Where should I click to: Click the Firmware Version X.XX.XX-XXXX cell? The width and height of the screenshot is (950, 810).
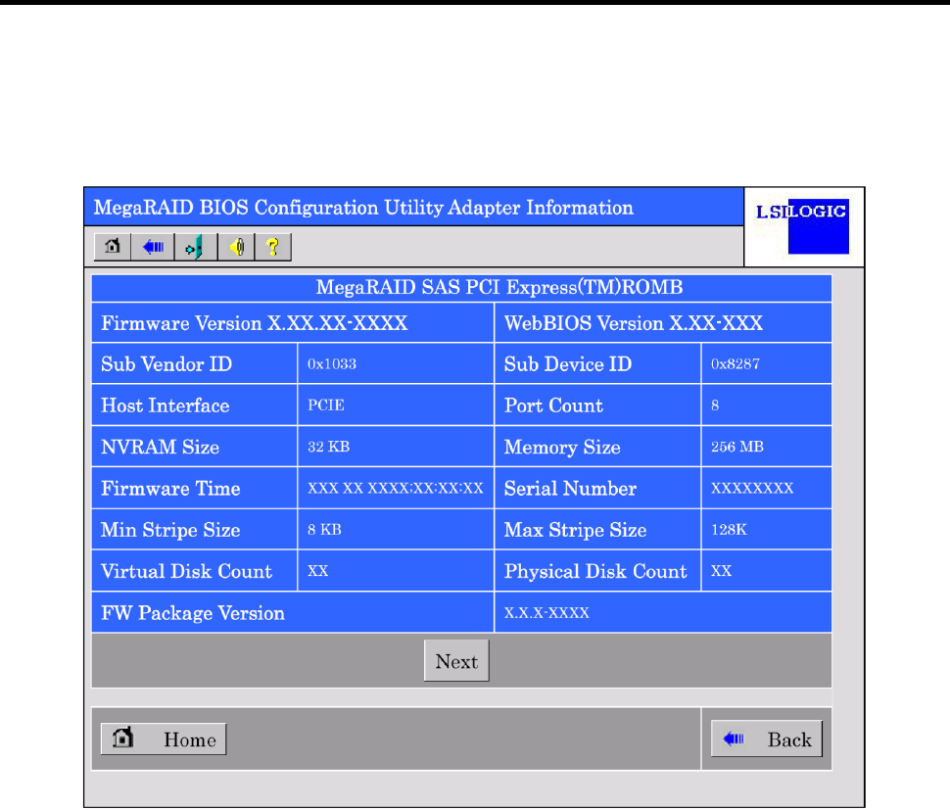click(293, 323)
